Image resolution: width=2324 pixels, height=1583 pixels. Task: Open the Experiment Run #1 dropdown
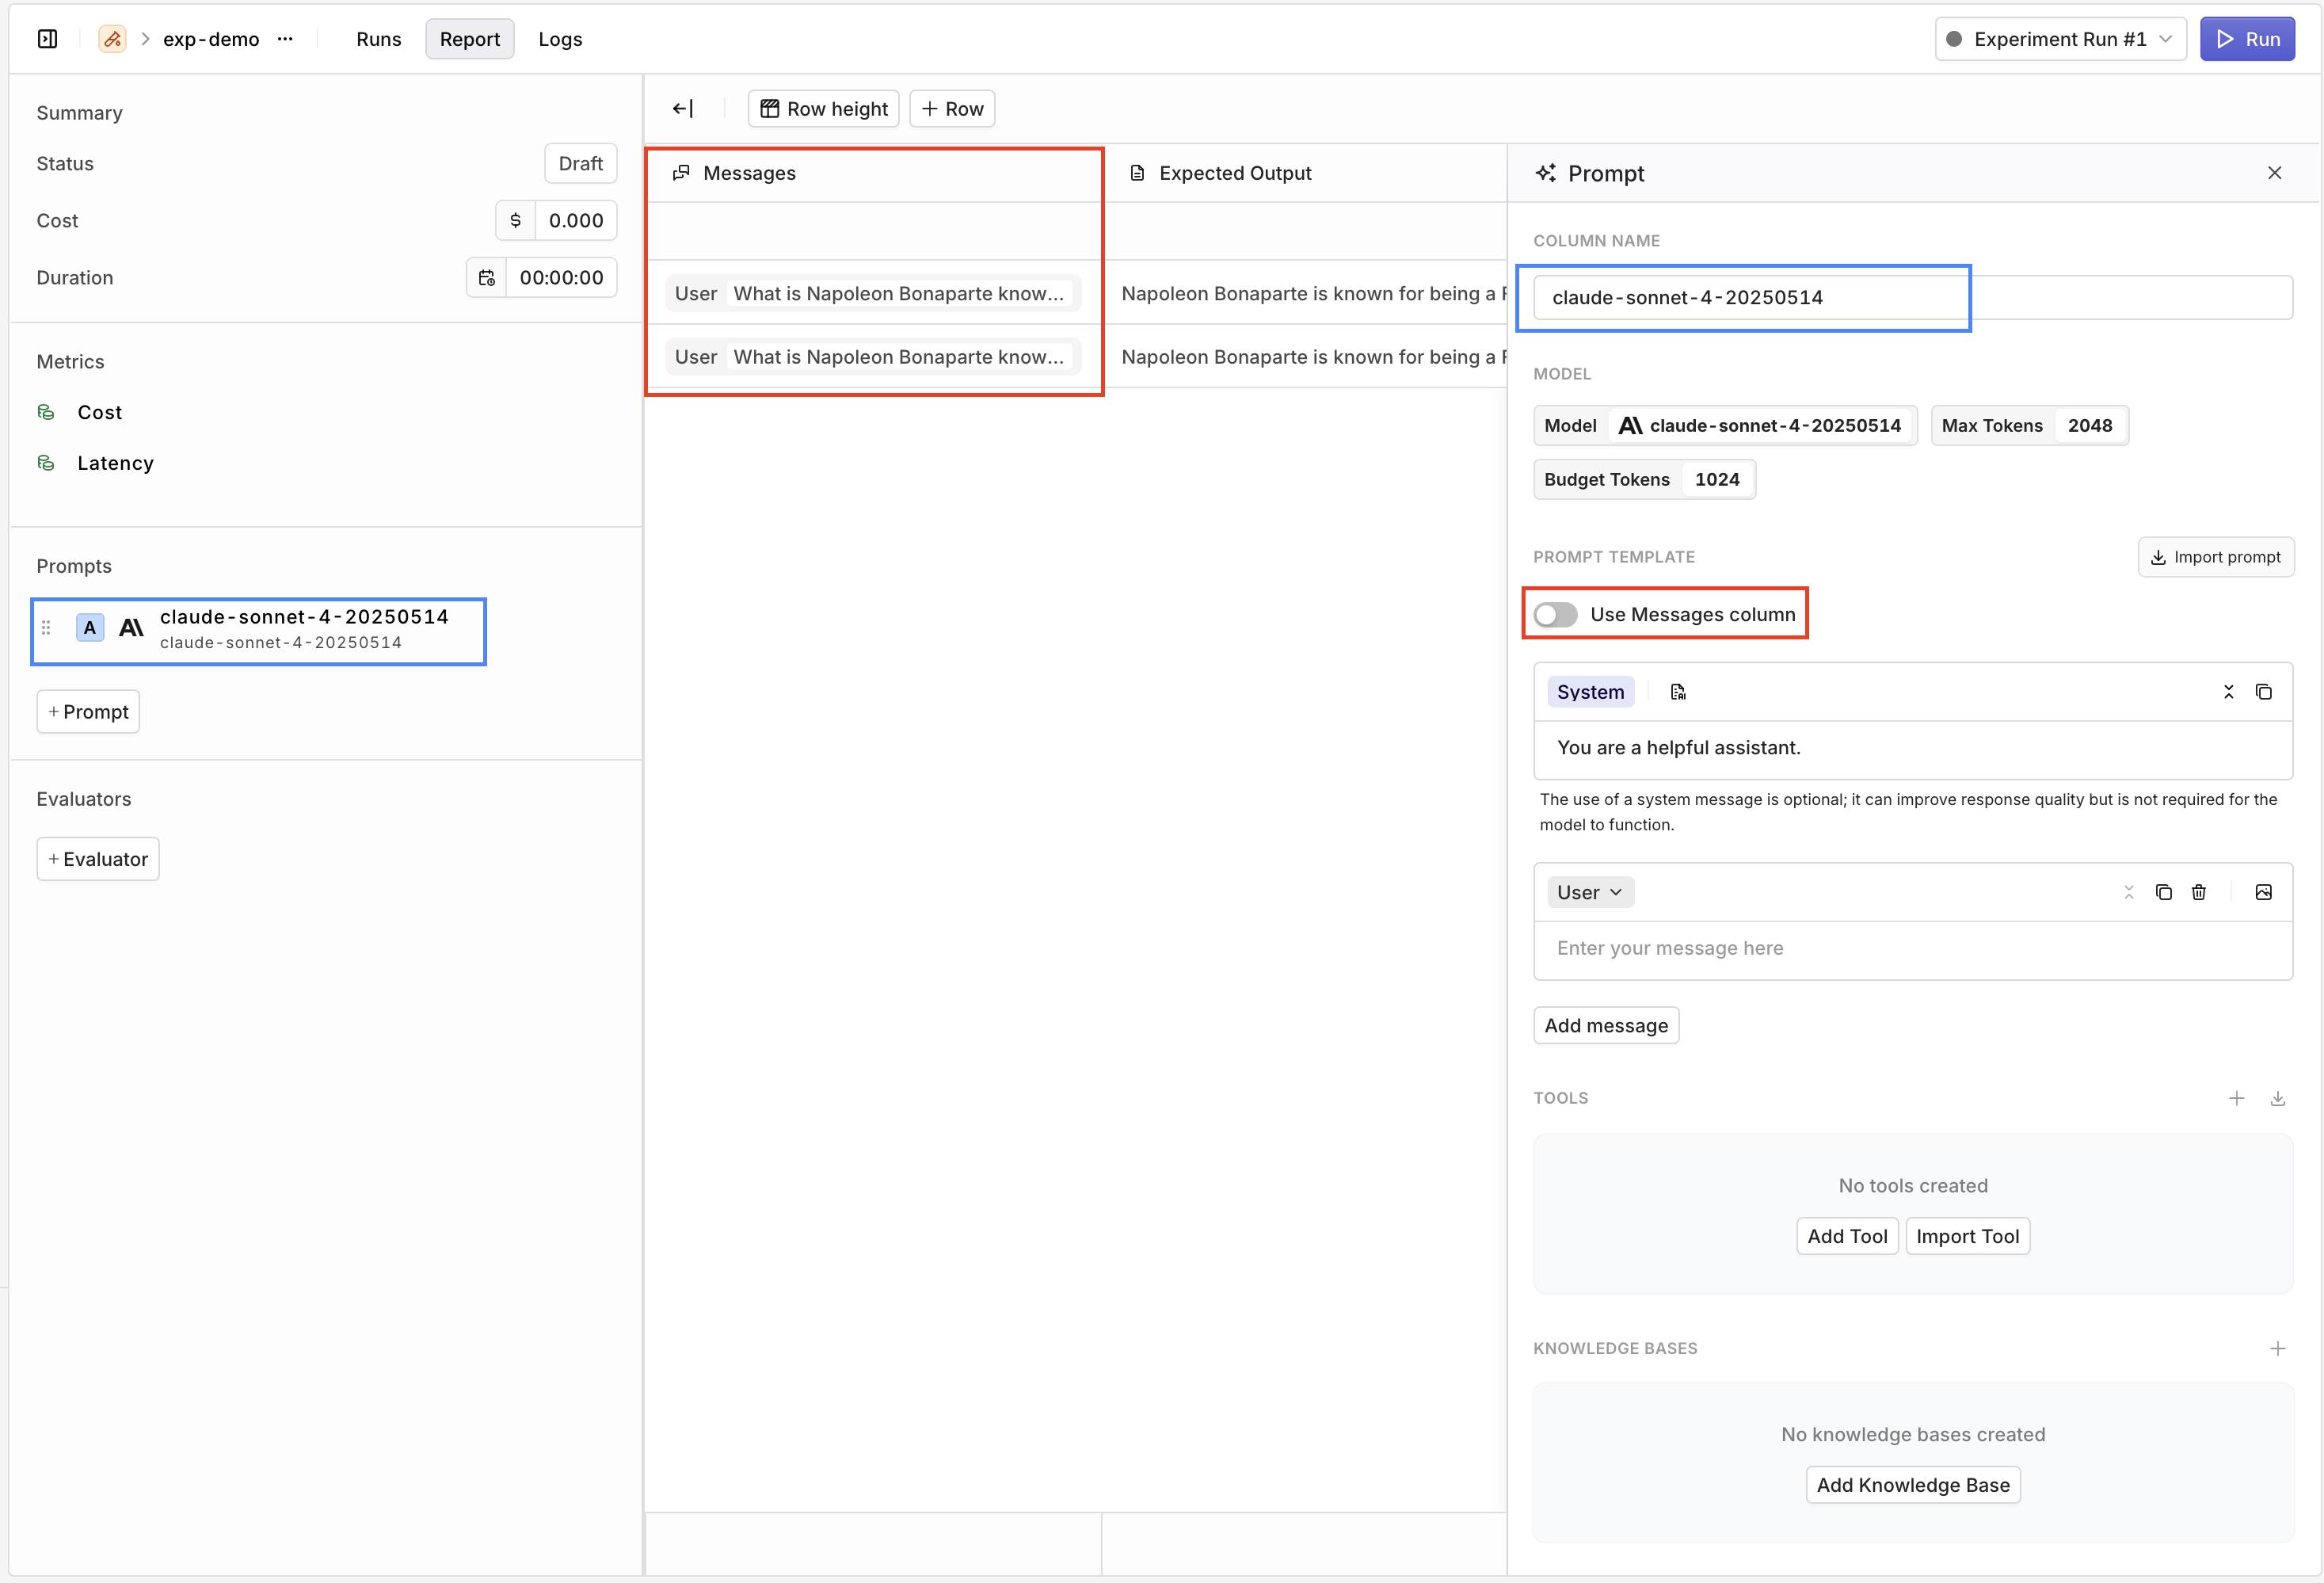click(2060, 39)
